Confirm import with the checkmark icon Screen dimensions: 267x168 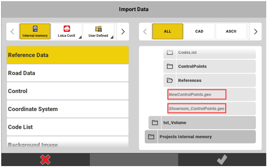coord(222,159)
